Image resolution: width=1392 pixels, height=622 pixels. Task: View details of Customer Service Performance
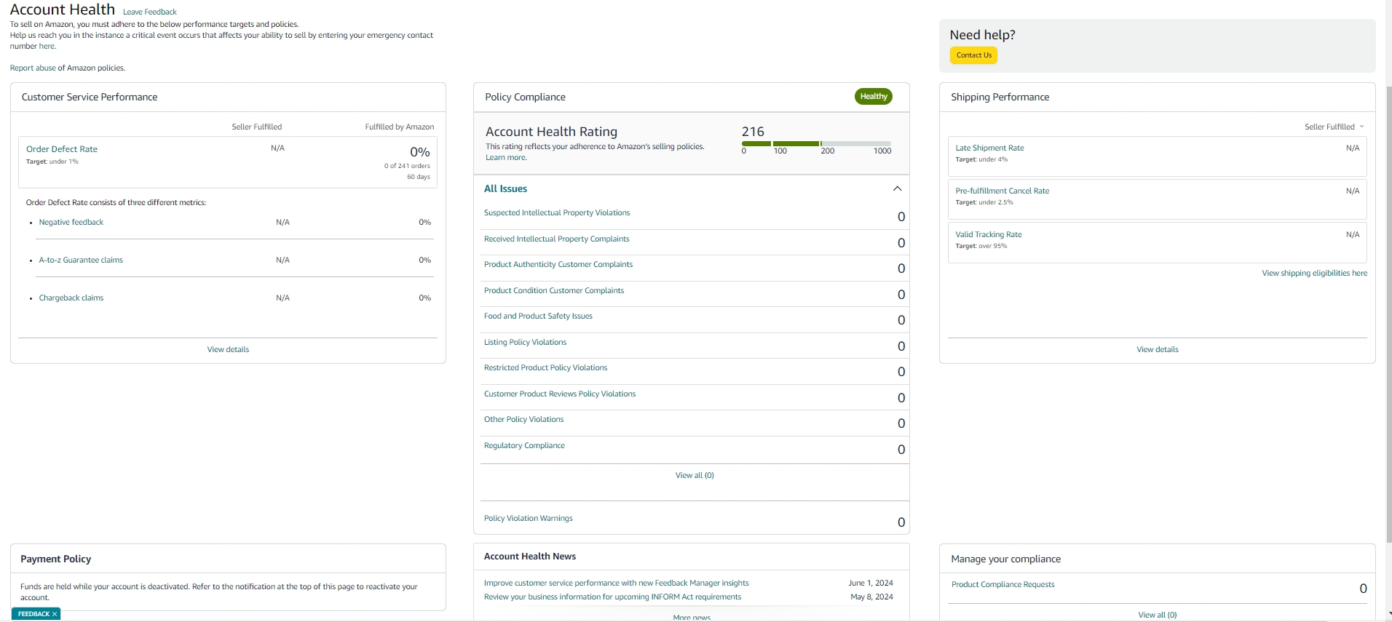[x=228, y=349]
